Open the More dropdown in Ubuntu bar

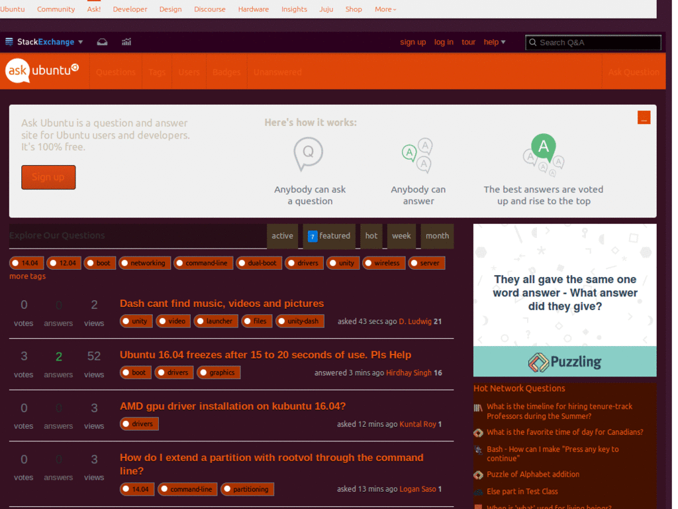coord(385,9)
